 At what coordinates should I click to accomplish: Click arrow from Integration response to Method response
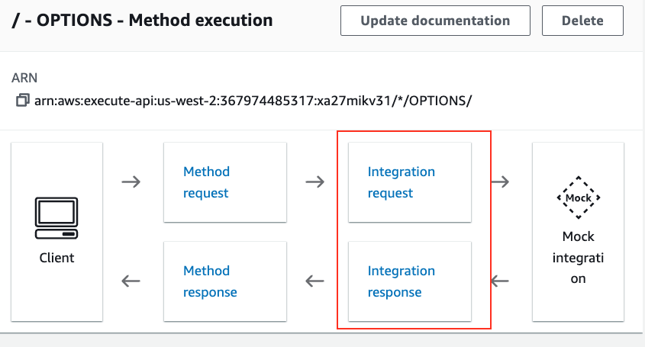click(x=315, y=281)
